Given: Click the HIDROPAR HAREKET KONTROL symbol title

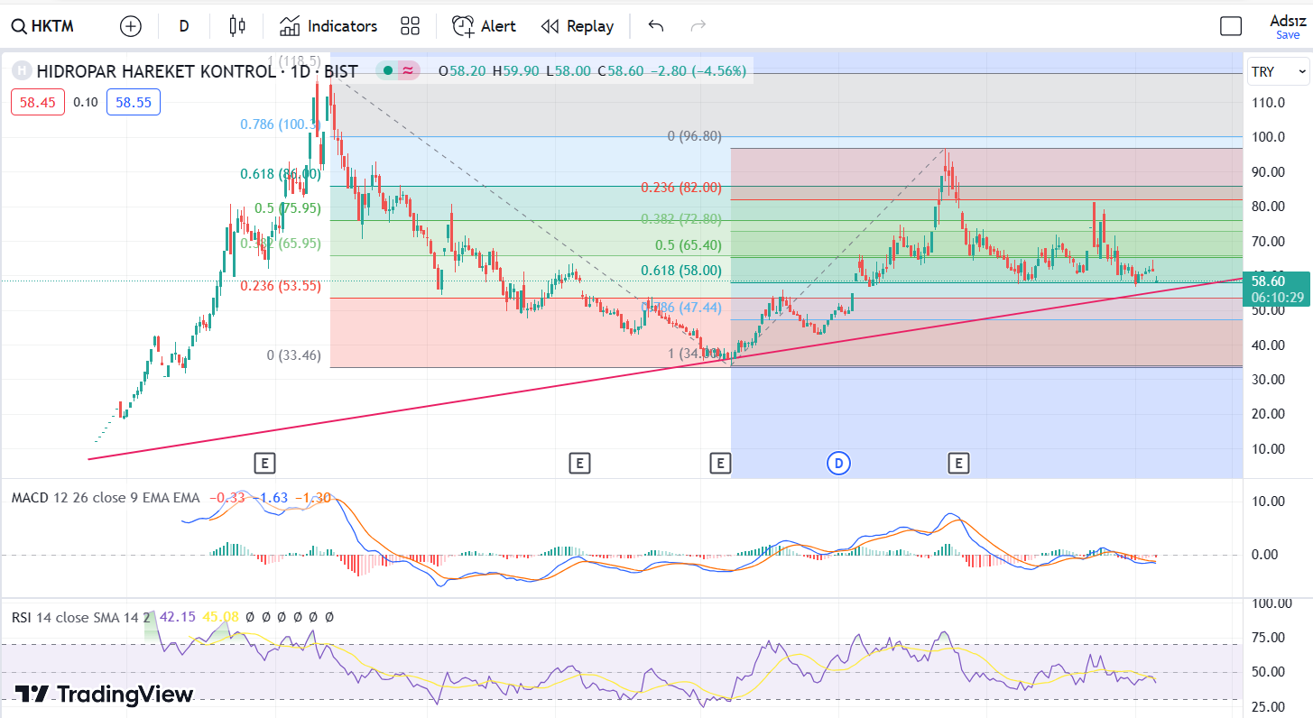Looking at the screenshot, I should tap(155, 70).
